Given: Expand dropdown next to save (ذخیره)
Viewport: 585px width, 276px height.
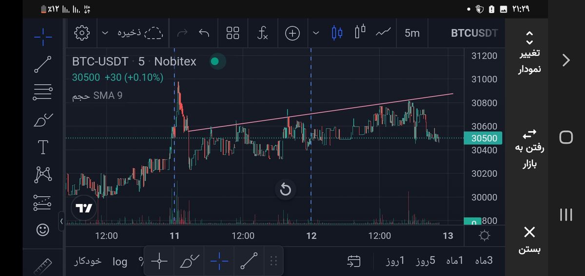Looking at the screenshot, I should 105,33.
